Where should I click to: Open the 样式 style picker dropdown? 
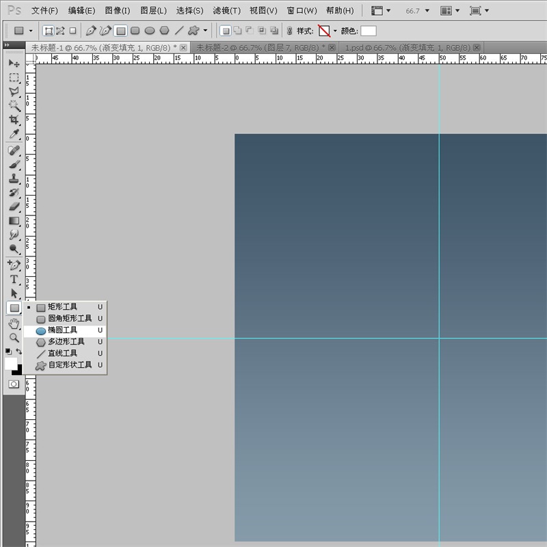pyautogui.click(x=335, y=31)
